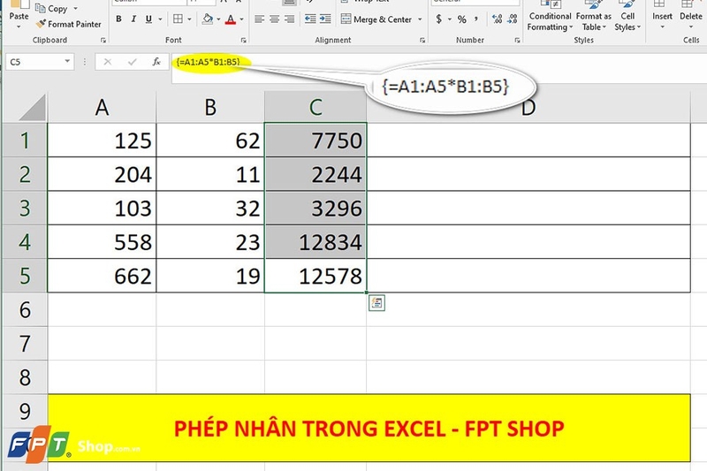The image size is (707, 471).
Task: Apply Accounting Number Format dollar sign
Action: 438,19
